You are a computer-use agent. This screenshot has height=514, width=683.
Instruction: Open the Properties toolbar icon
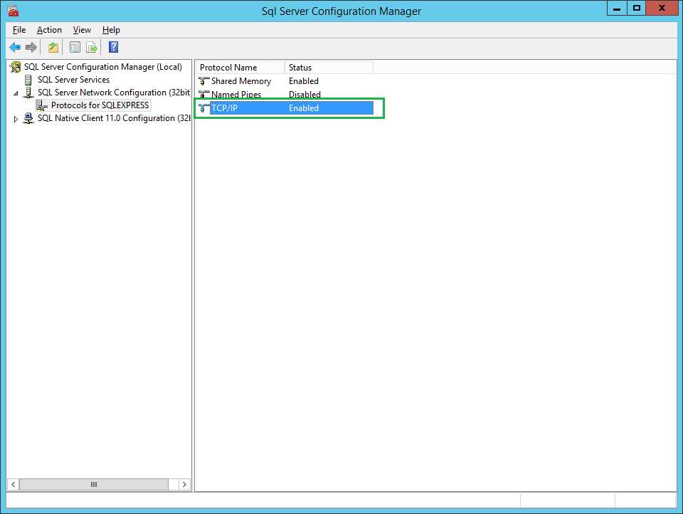75,47
